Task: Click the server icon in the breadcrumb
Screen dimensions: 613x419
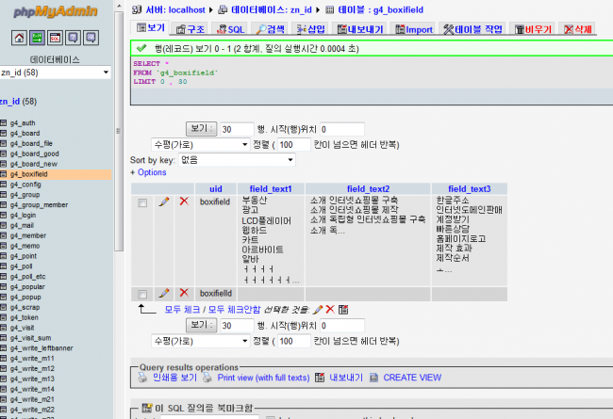Action: (x=137, y=9)
